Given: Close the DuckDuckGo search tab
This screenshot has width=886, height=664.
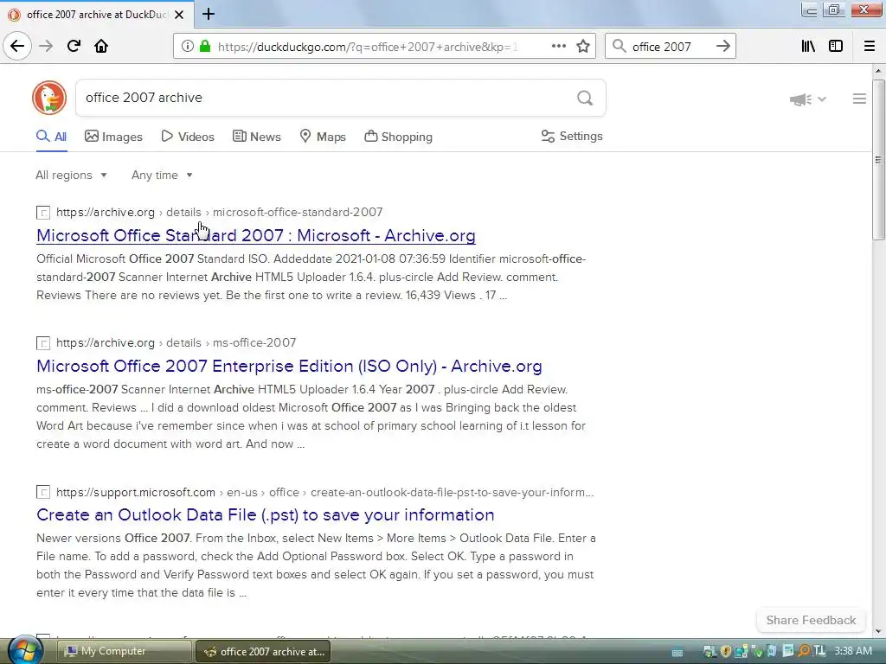Looking at the screenshot, I should 179,15.
